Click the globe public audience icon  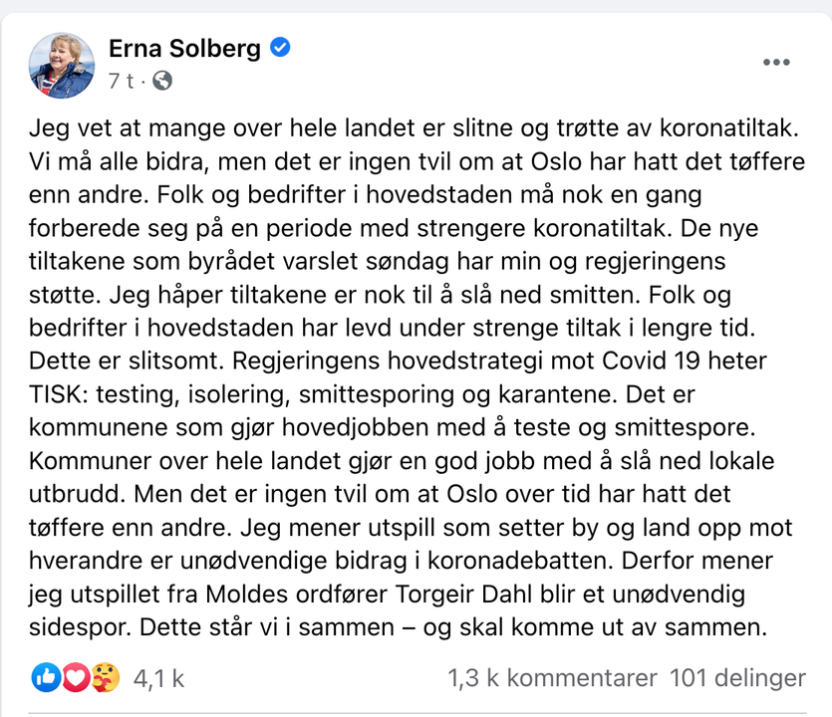[162, 81]
